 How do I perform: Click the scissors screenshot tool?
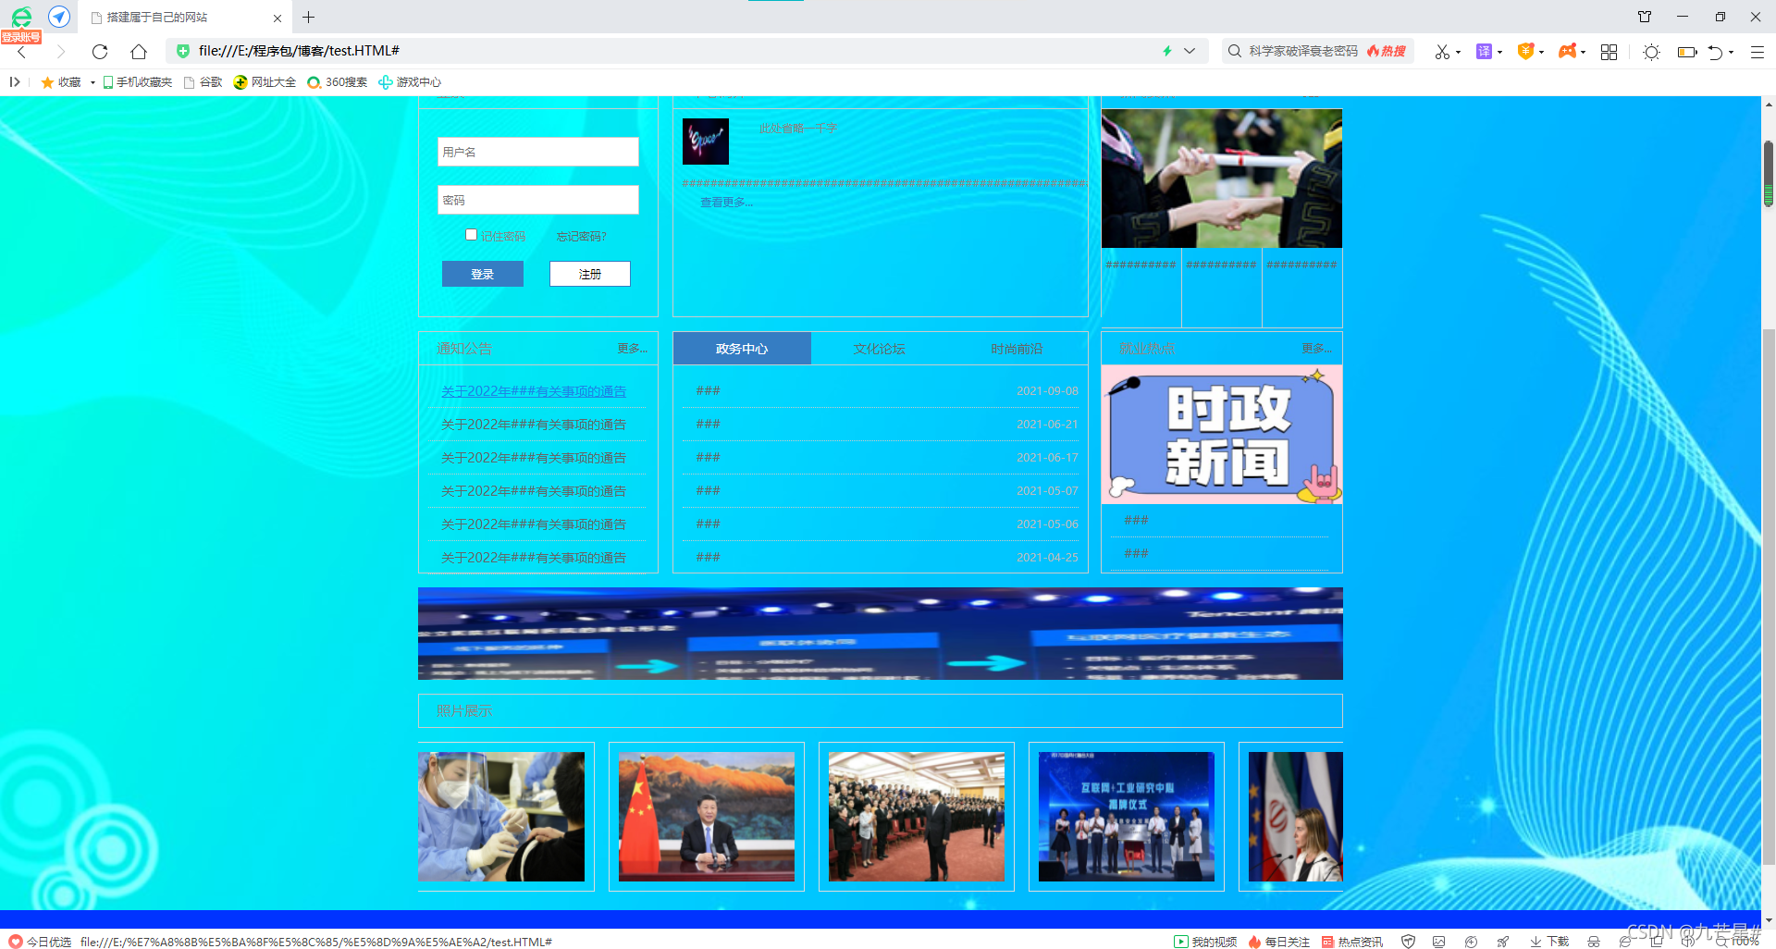pyautogui.click(x=1442, y=52)
